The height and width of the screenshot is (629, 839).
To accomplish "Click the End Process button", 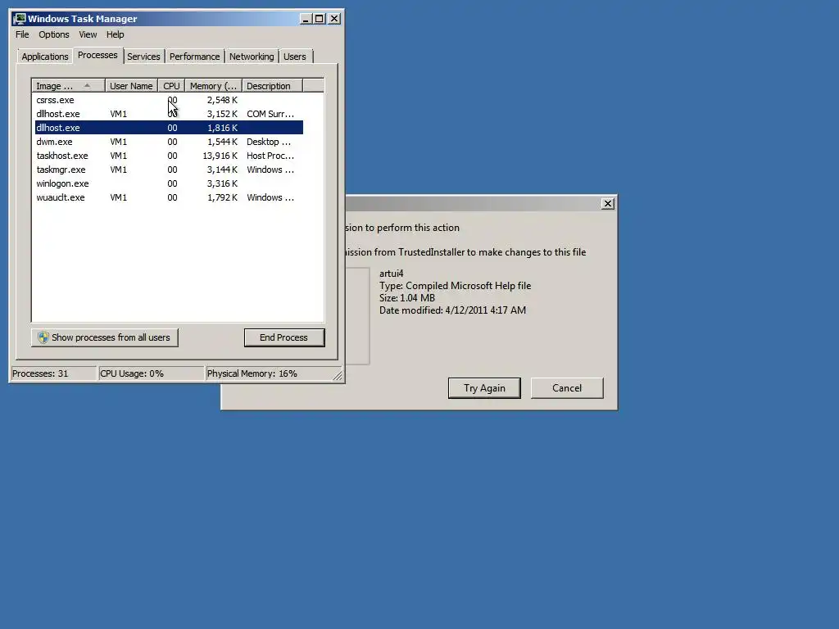I will pyautogui.click(x=284, y=337).
